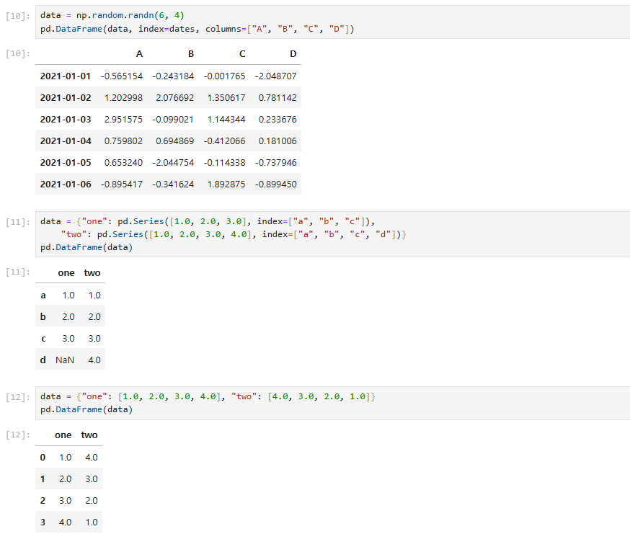Click code cell 11 input area
The width and height of the screenshot is (630, 534).
333,234
